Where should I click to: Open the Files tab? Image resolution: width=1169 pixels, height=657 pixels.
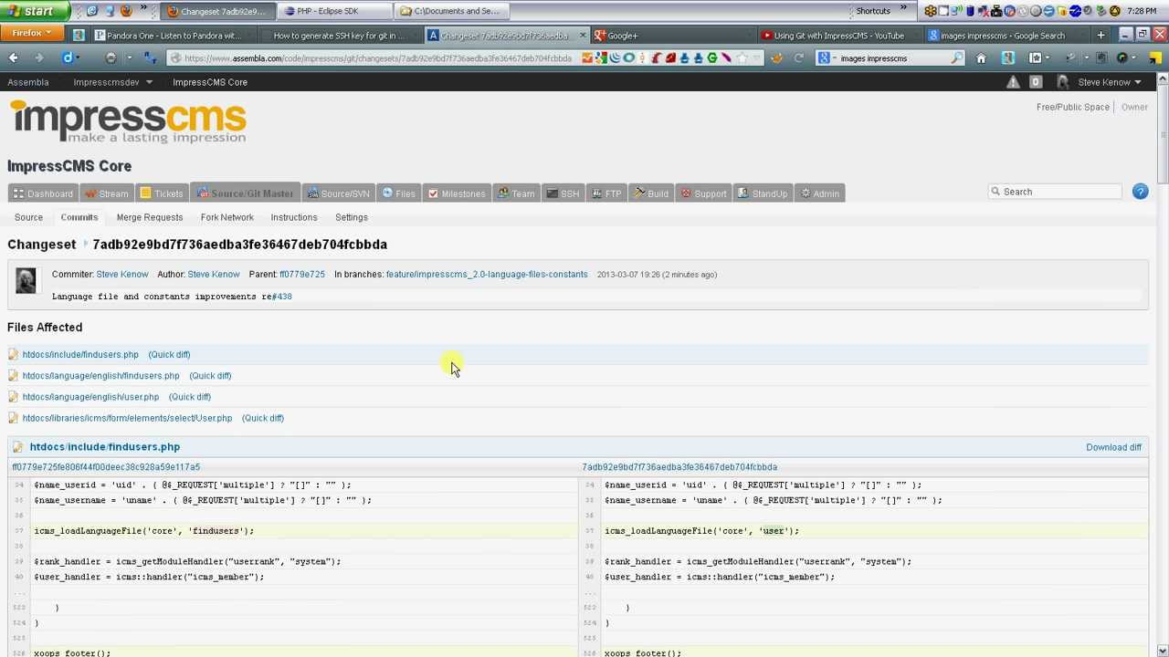point(398,193)
